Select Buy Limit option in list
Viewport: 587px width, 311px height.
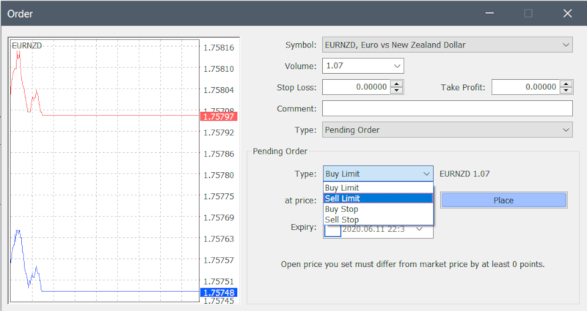click(x=378, y=188)
